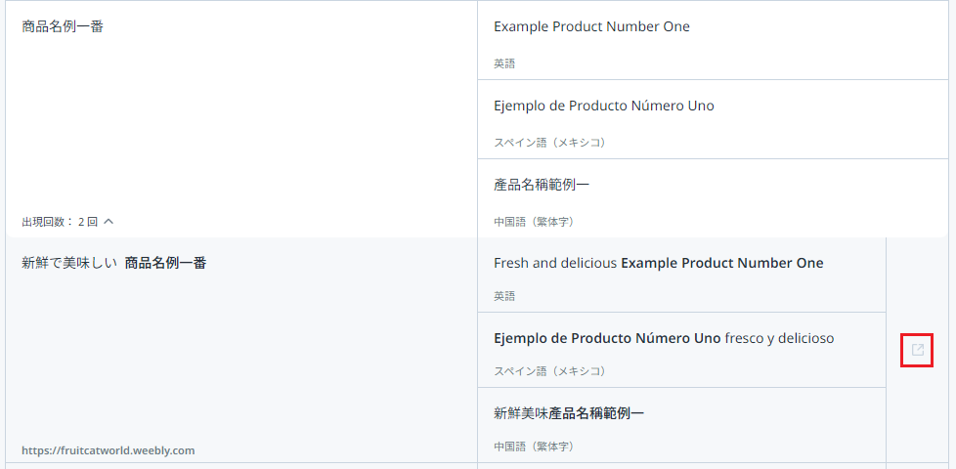Open the fruitcatworld.weebly.com source URL
This screenshot has width=956, height=469.
tap(109, 450)
